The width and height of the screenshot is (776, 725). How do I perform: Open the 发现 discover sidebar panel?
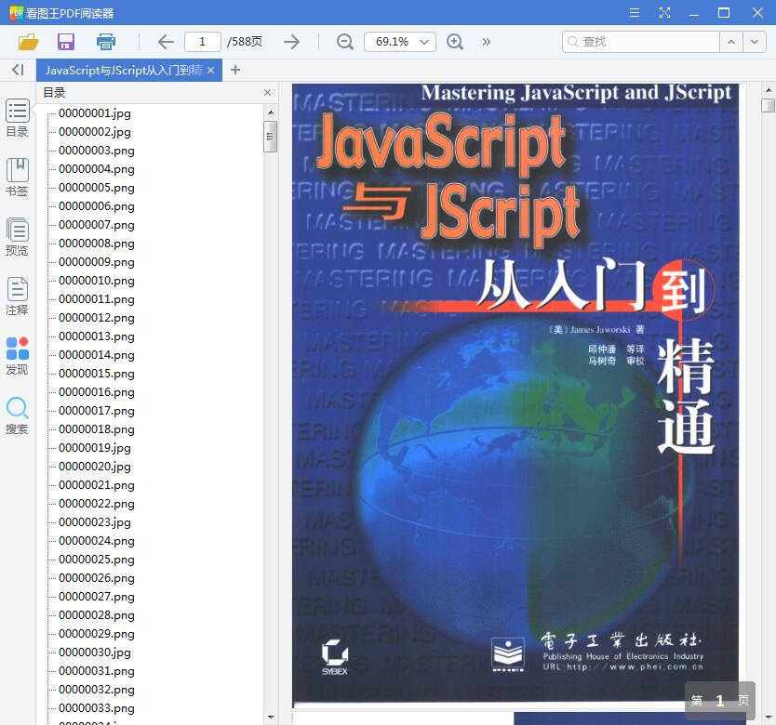tap(18, 355)
